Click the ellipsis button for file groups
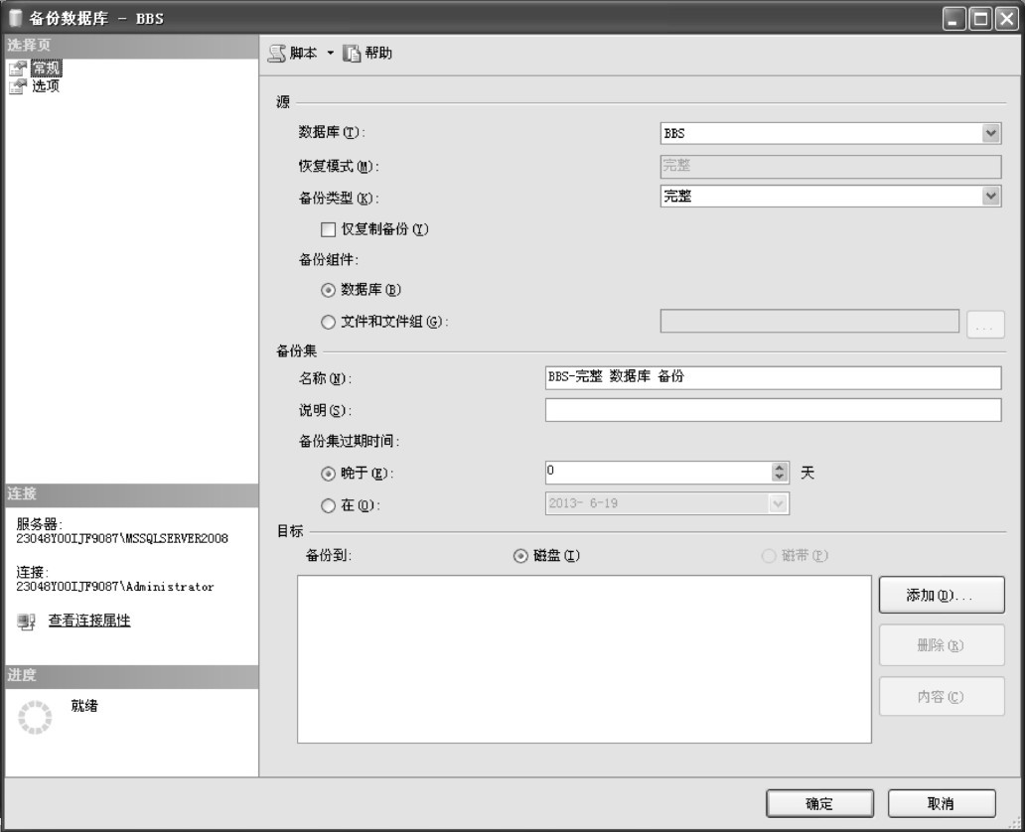 [x=985, y=325]
